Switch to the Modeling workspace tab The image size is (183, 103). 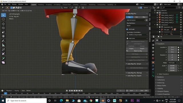click(x=41, y=5)
